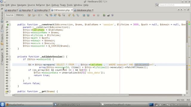Open the Source menu
191x107 pixels.
[x=31, y=5]
